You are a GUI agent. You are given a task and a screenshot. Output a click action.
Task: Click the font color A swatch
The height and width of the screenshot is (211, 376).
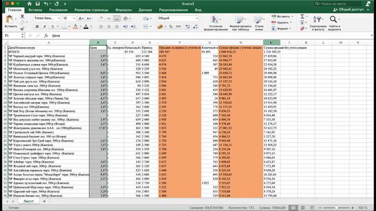86,26
